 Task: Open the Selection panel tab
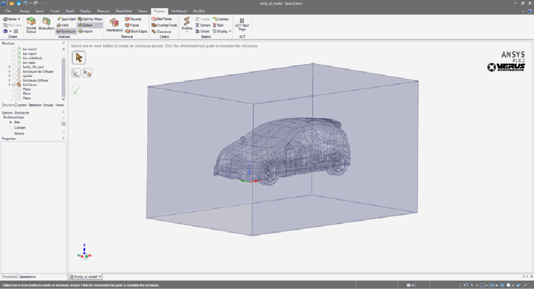(x=35, y=105)
